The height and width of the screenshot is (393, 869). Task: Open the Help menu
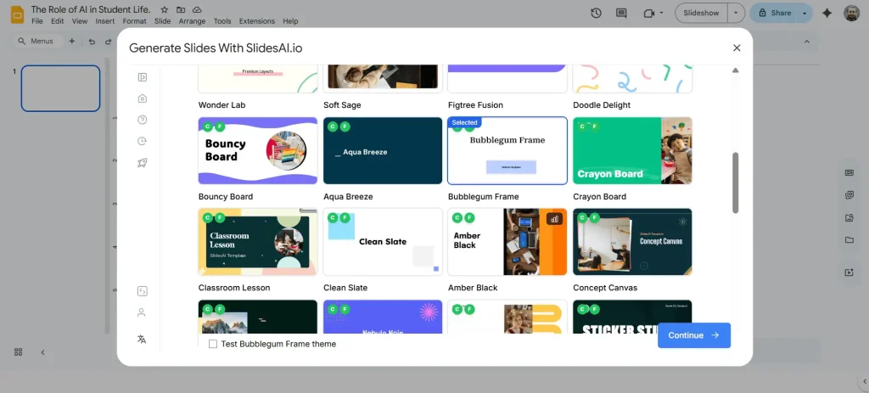click(290, 21)
